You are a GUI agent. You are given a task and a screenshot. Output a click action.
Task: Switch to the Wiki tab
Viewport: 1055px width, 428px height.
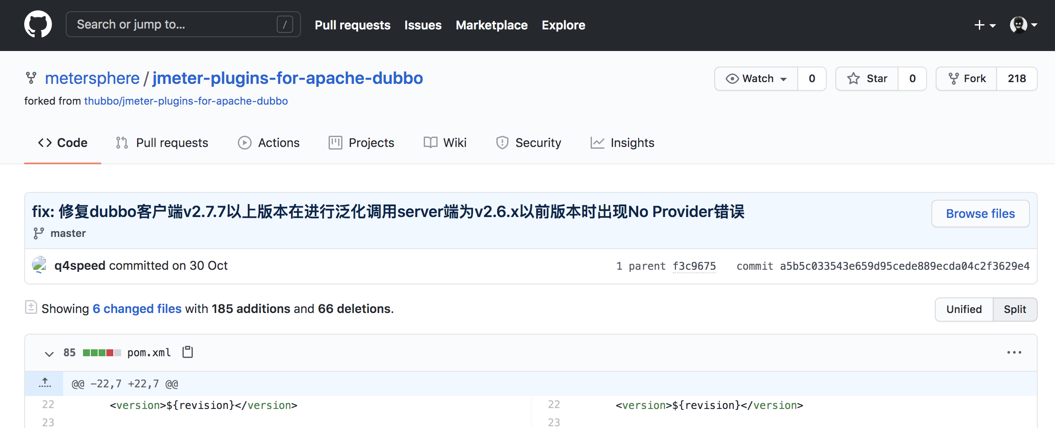click(x=445, y=143)
